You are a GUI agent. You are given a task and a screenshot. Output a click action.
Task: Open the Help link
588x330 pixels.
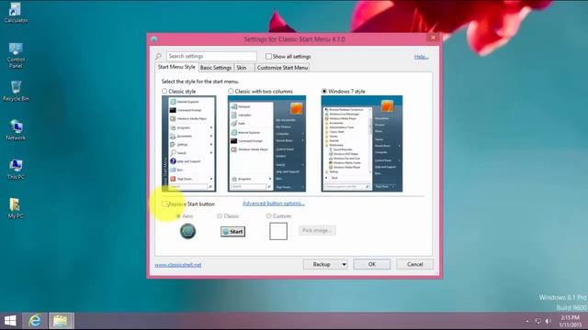coord(421,57)
